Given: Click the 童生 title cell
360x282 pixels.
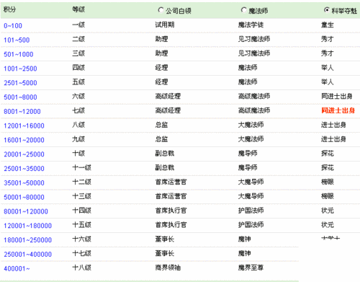Looking at the screenshot, I should 328,25.
